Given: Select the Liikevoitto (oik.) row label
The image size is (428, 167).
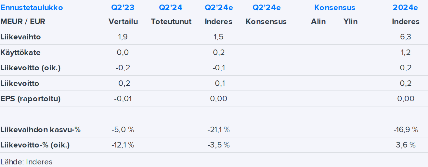Looking at the screenshot, I should pyautogui.click(x=31, y=68).
